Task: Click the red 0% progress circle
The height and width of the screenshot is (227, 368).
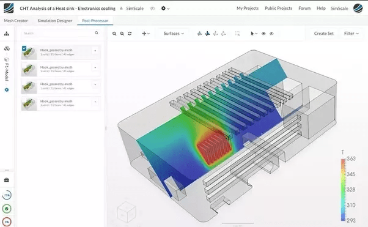Action: [x=7, y=222]
